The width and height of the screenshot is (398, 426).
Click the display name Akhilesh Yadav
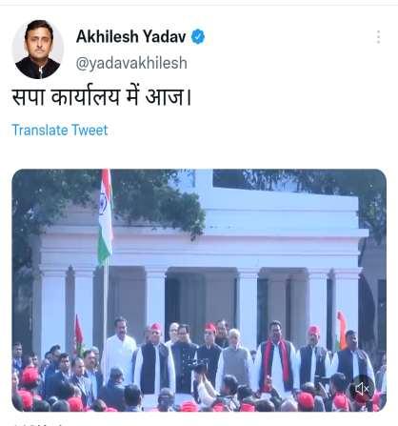point(131,36)
